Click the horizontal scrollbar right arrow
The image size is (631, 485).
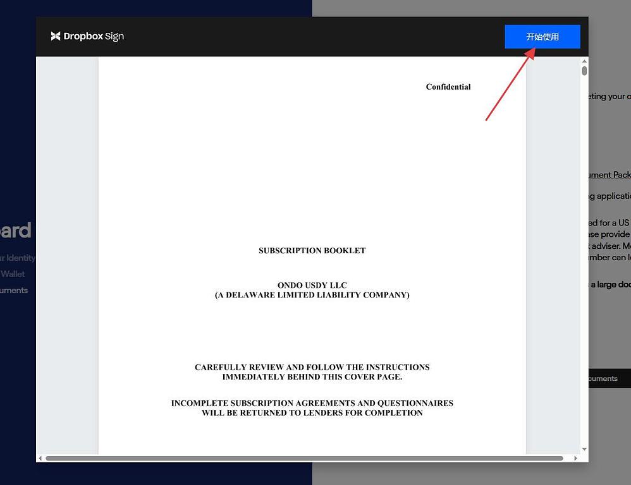[575, 458]
